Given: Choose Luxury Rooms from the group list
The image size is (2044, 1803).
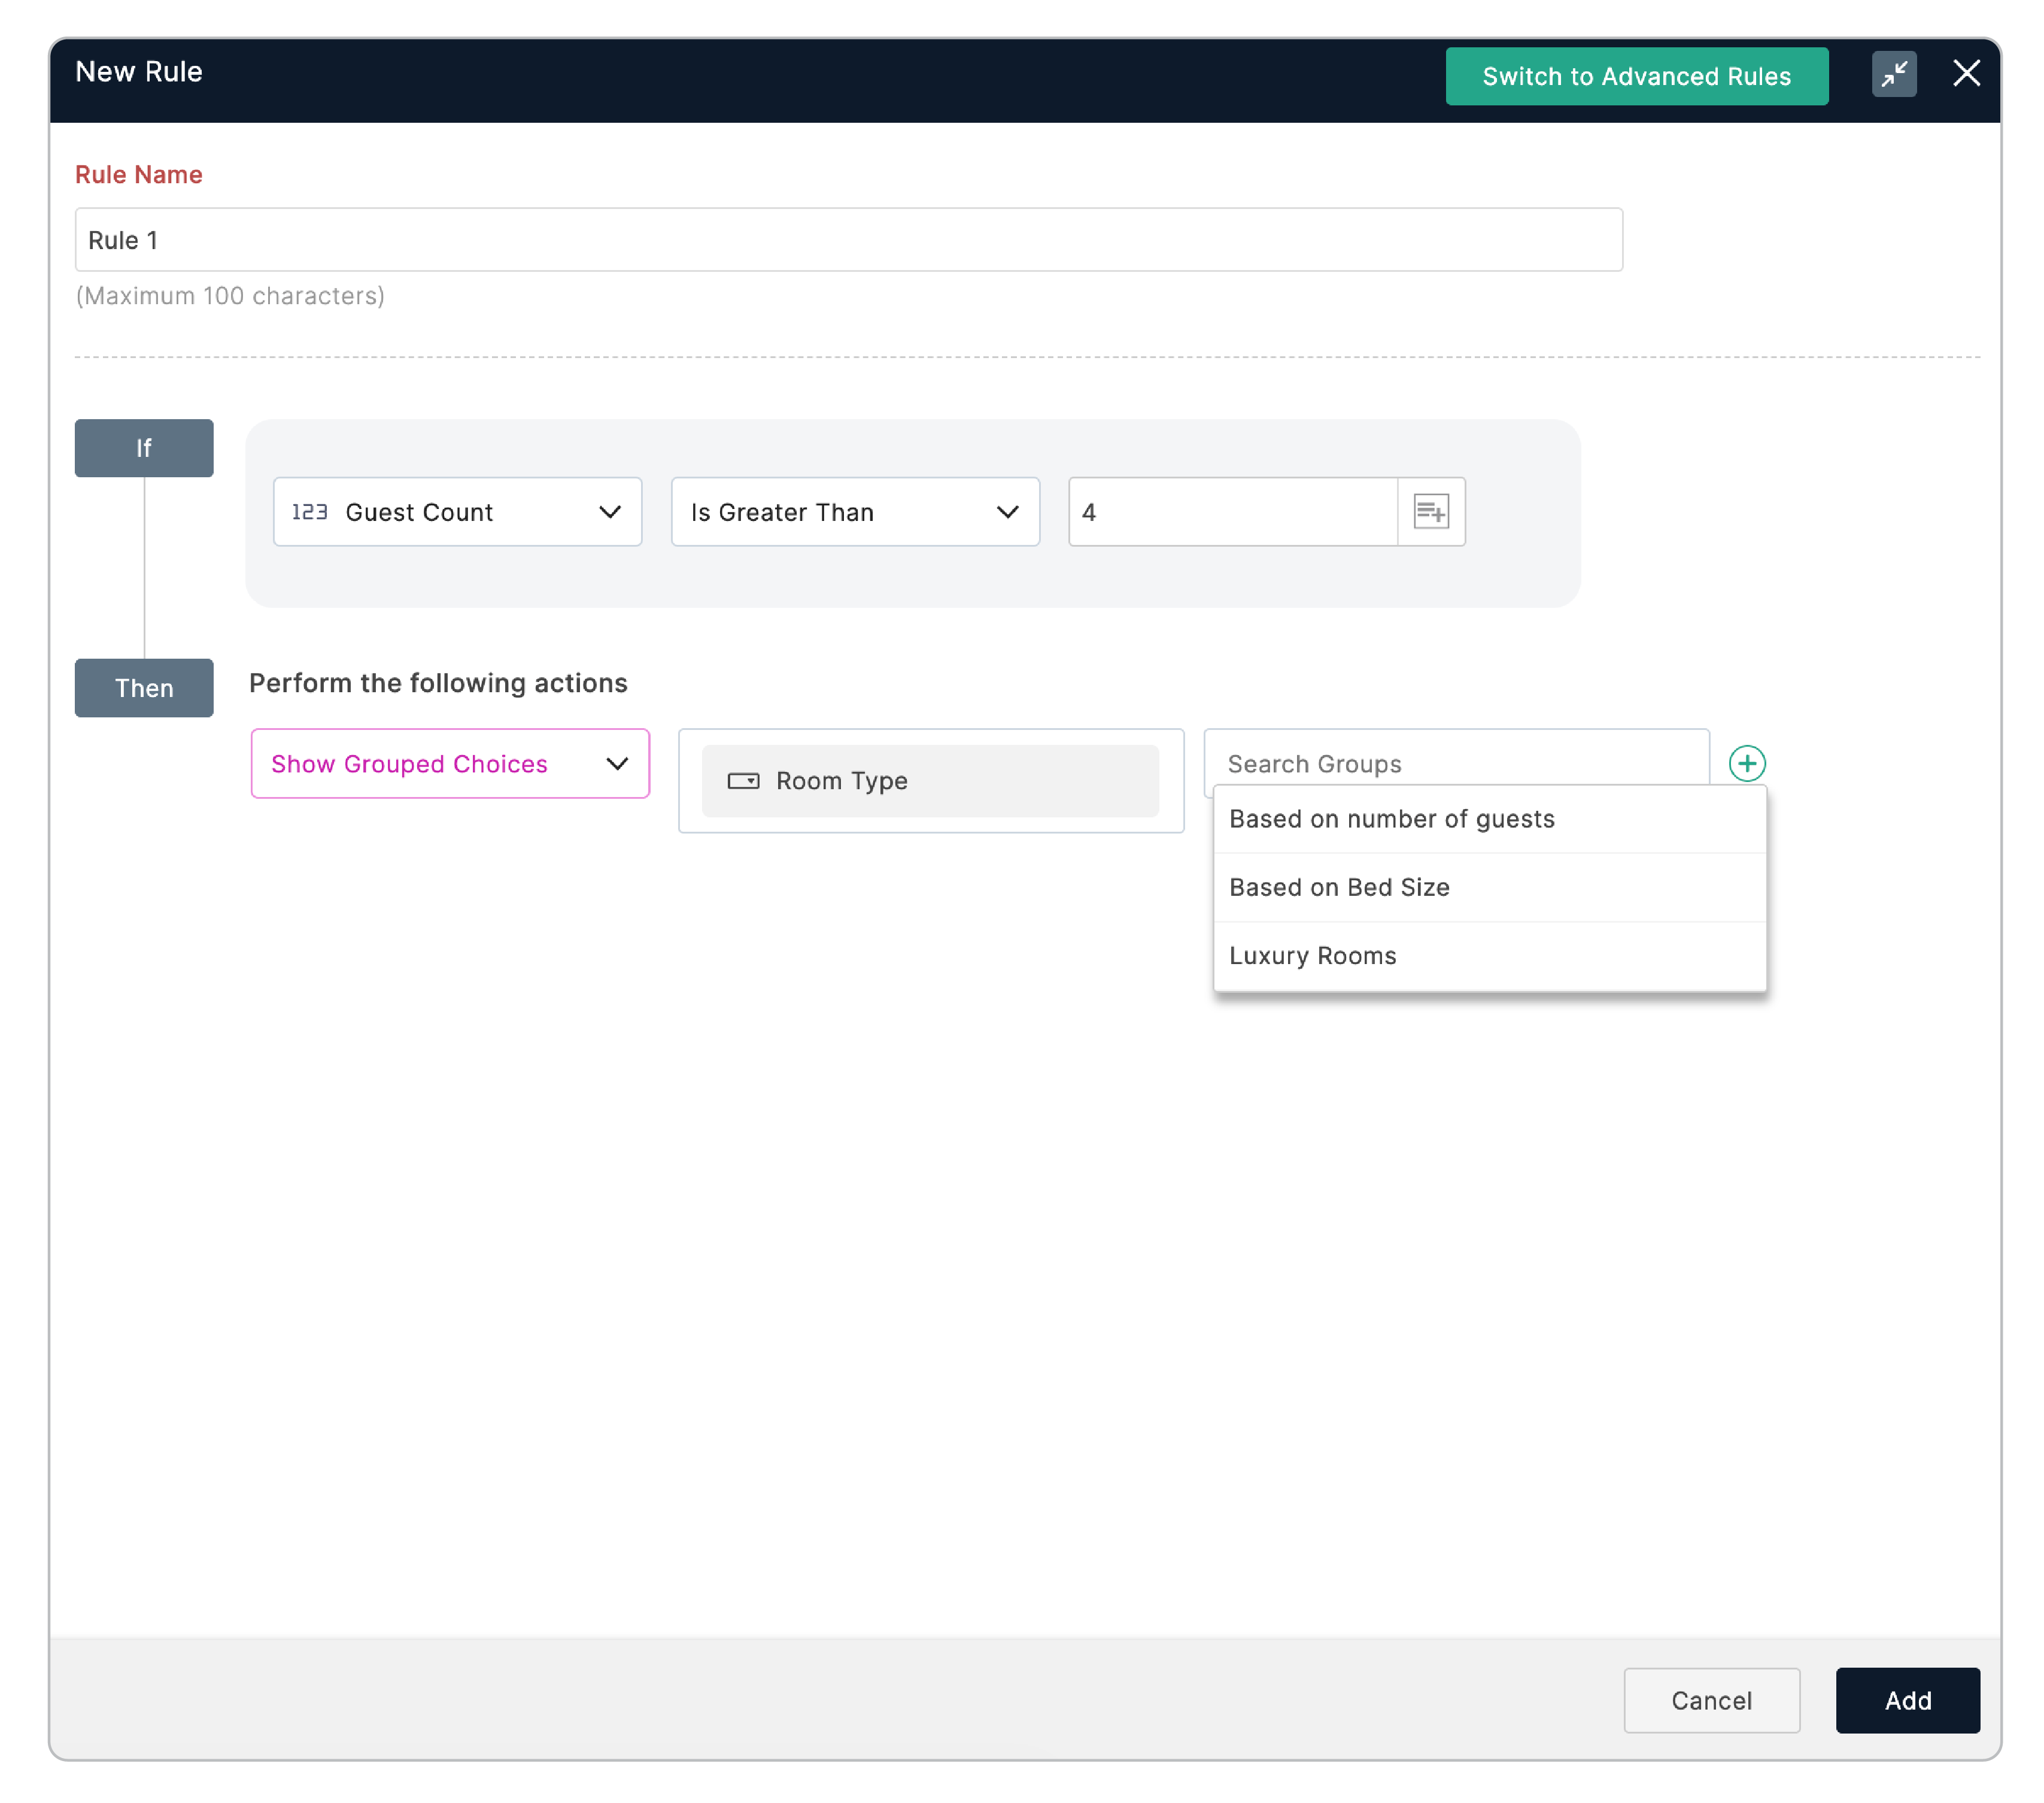Looking at the screenshot, I should tap(1312, 954).
